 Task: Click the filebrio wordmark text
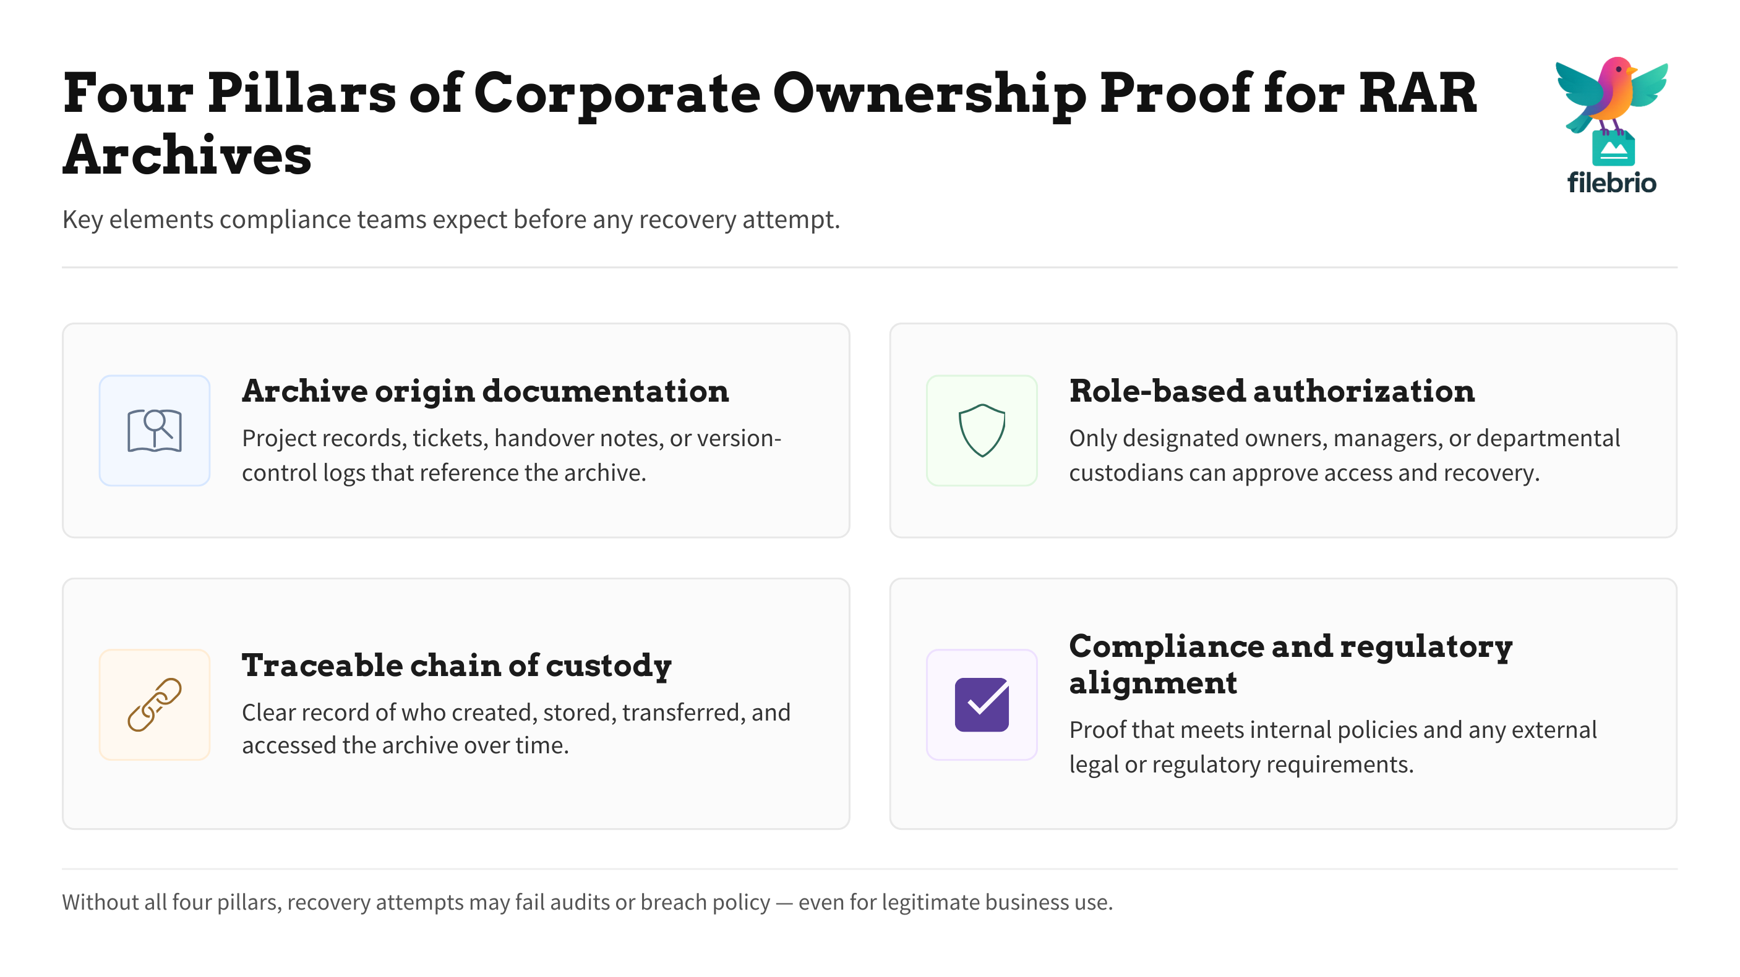pos(1612,184)
